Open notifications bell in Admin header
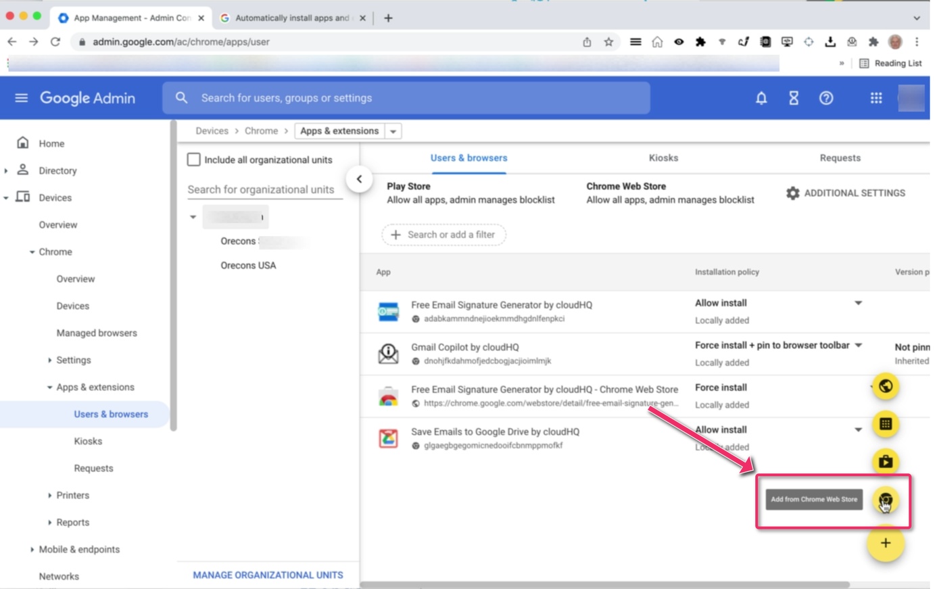The image size is (935, 589). 761,98
